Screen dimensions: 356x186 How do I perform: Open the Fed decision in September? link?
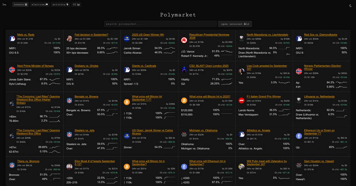coord(91,35)
